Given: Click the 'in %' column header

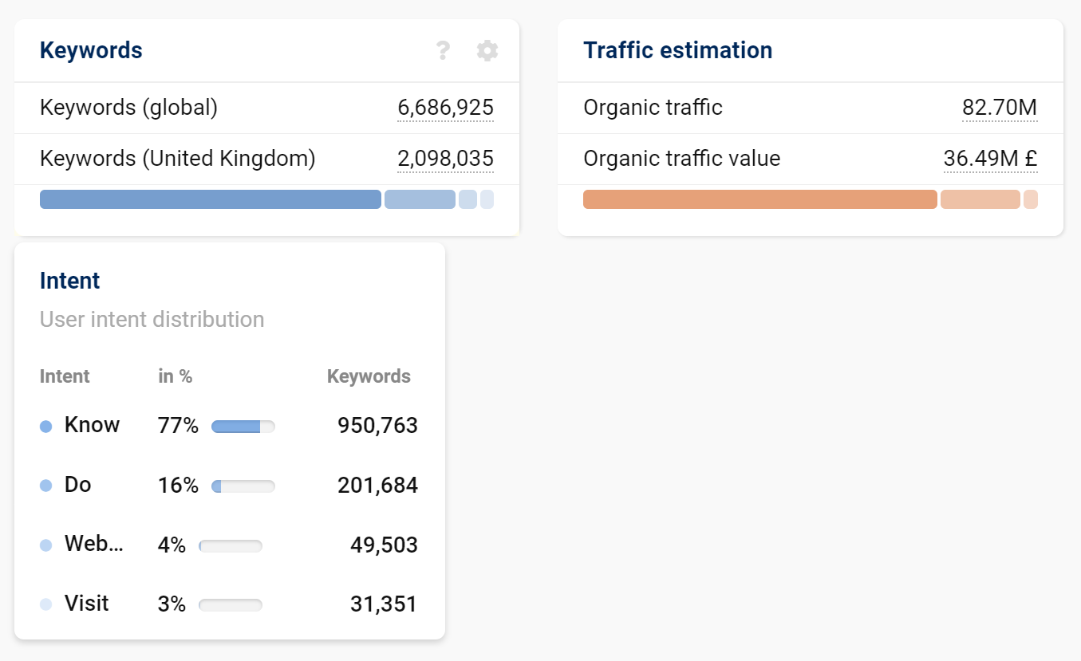Looking at the screenshot, I should tap(175, 376).
